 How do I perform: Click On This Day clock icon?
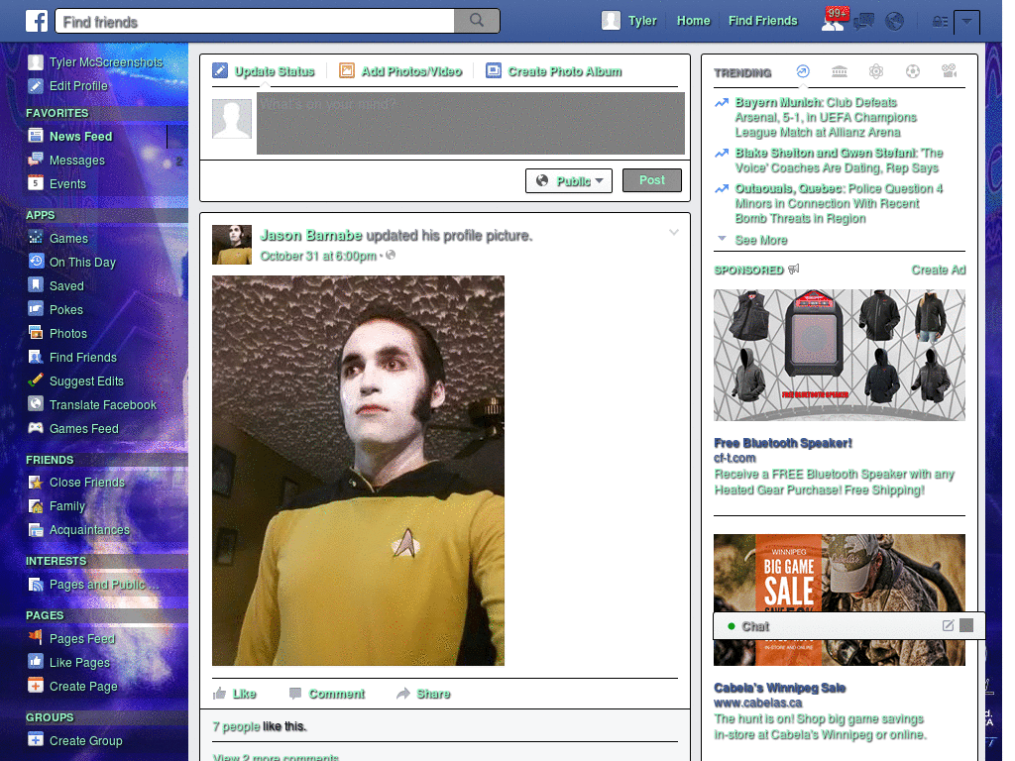[36, 262]
